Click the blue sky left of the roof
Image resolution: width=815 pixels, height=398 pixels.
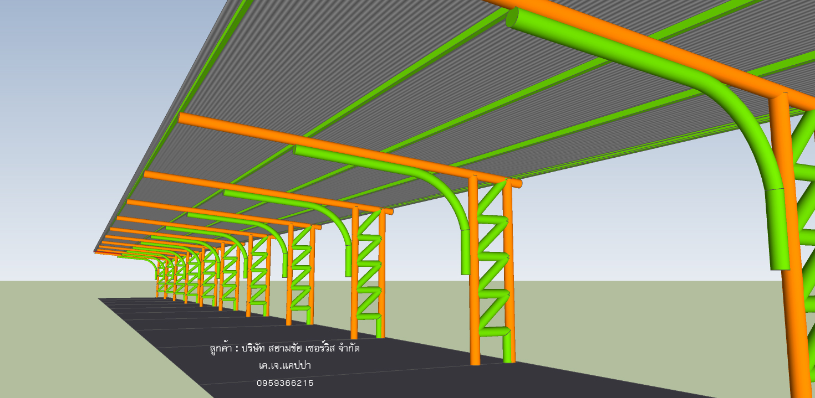pos(83,111)
